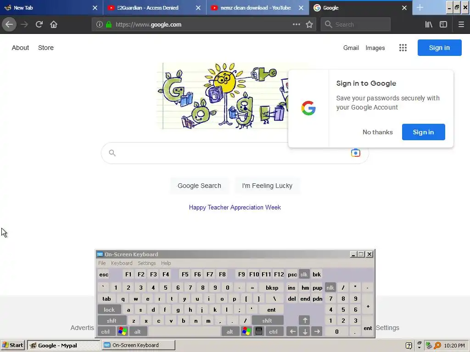The height and width of the screenshot is (352, 470).
Task: Go back with the browser back arrow
Action: pos(9,24)
